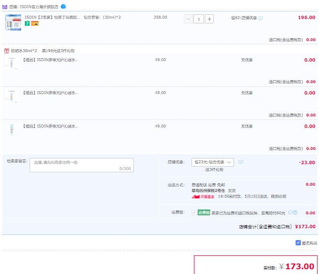Increase quantity with the plus button

(209, 19)
